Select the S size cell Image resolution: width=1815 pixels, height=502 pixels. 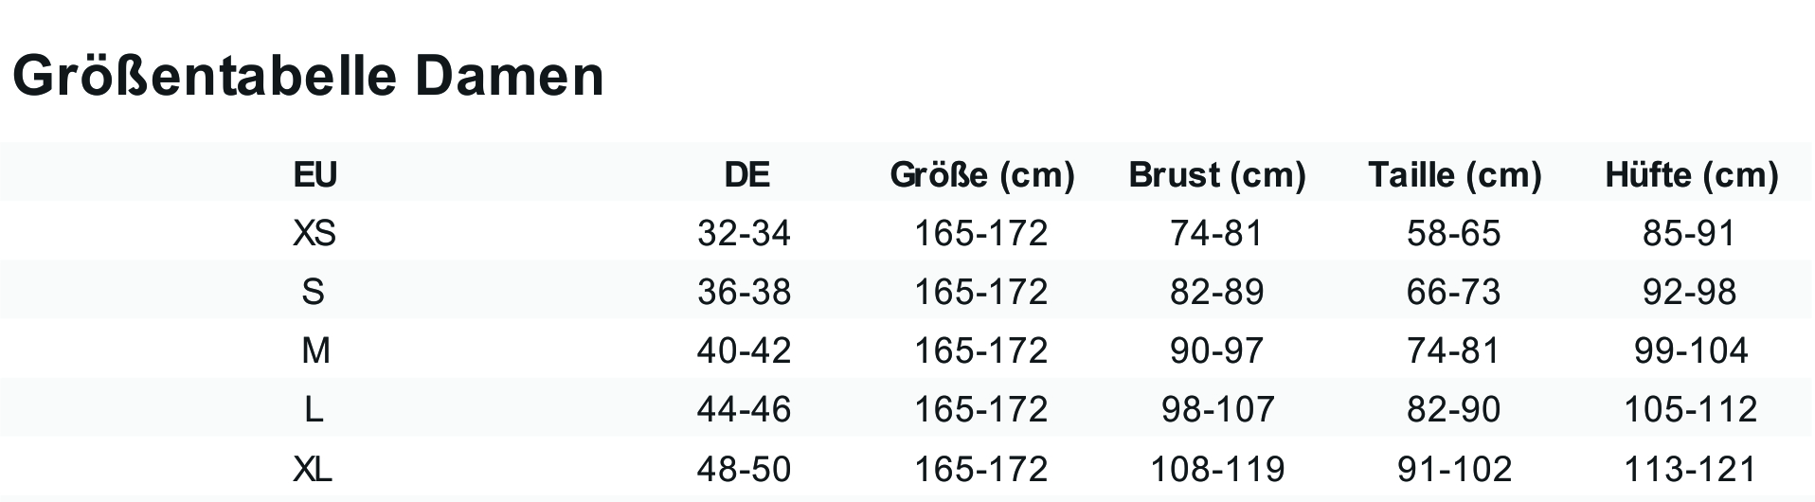point(314,292)
